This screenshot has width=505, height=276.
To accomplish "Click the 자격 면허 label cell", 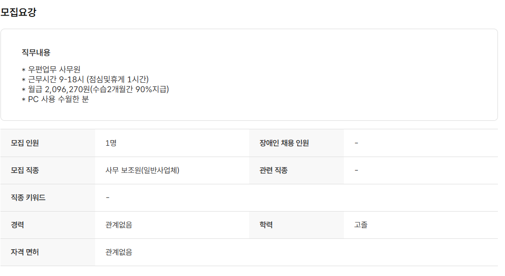I will (x=25, y=252).
